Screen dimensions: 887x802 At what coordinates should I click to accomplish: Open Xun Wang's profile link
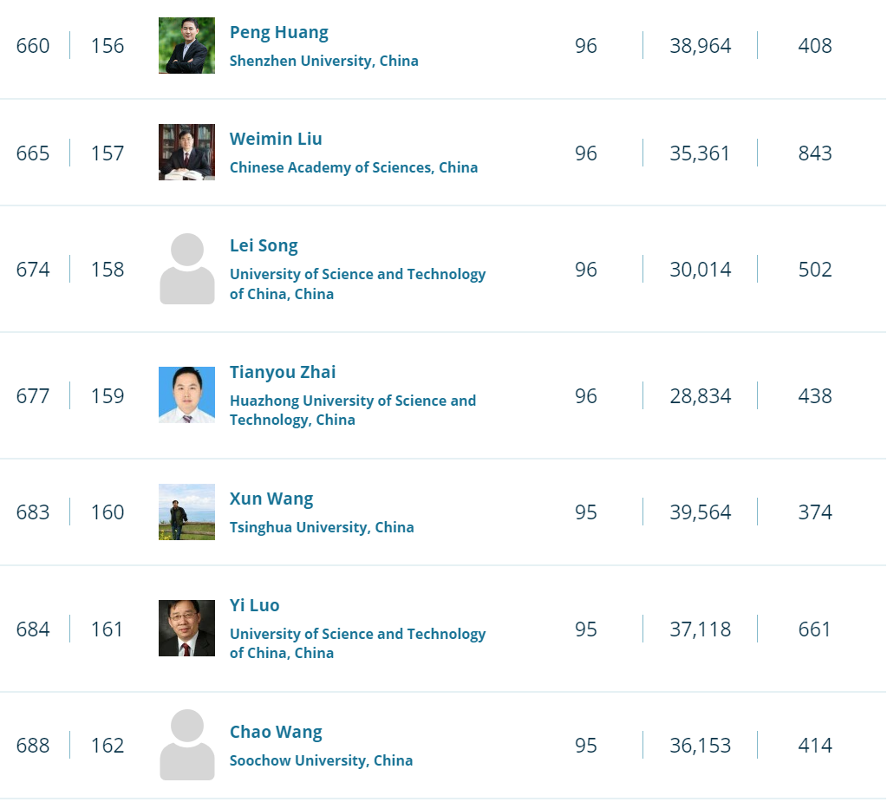click(x=271, y=499)
